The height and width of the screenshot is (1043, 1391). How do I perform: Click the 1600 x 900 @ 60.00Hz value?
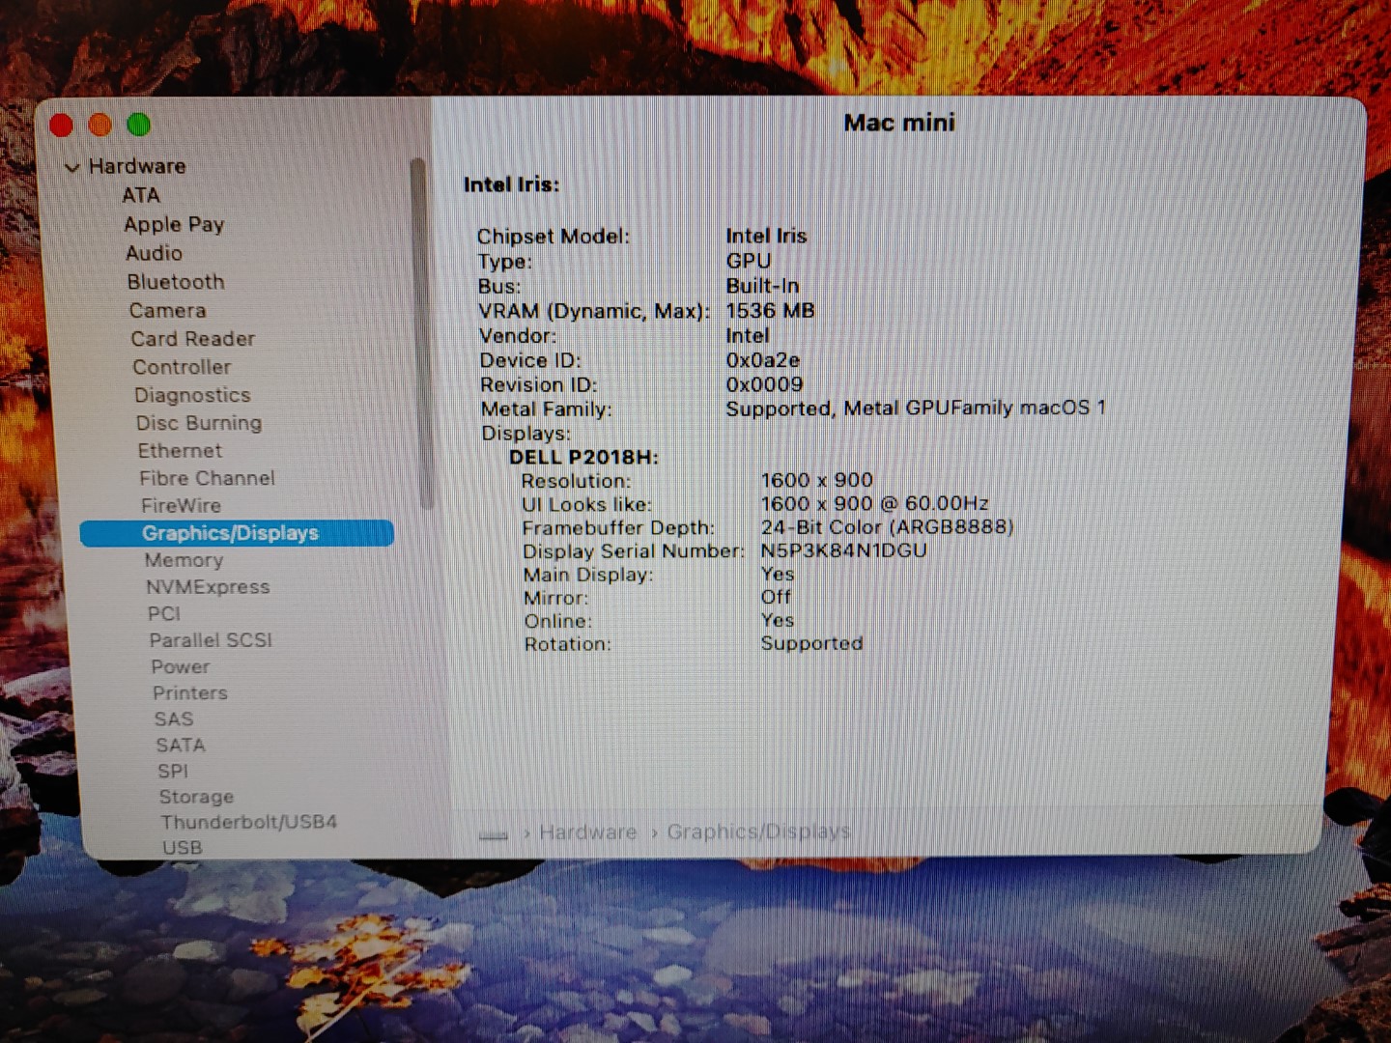coord(875,503)
